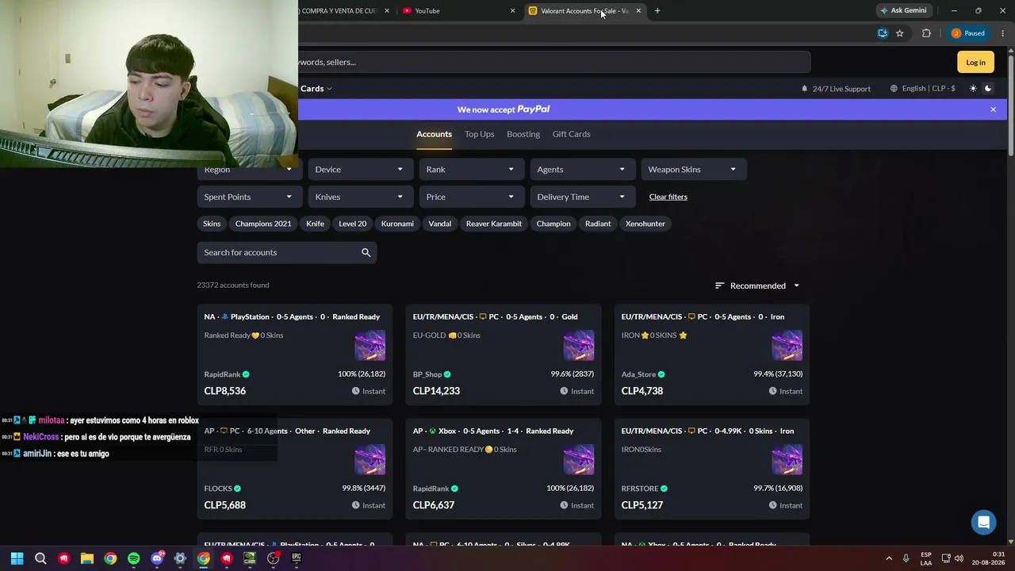Click the 24/7 Live Support link
1015x571 pixels.
(x=835, y=88)
